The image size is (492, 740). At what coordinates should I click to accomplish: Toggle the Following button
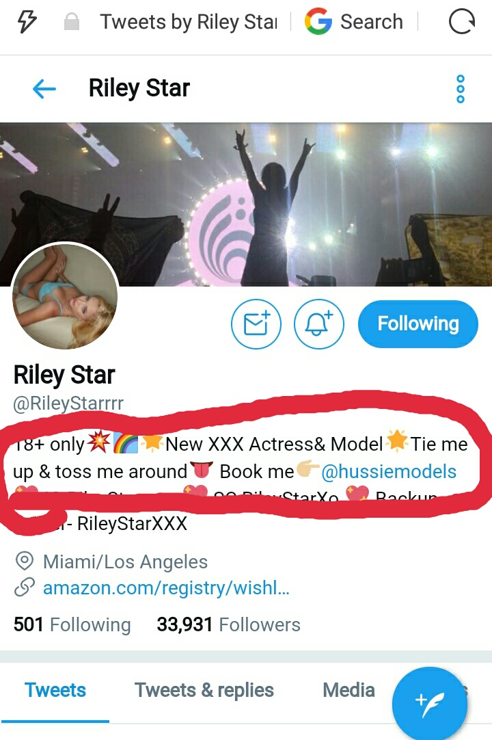coord(418,324)
